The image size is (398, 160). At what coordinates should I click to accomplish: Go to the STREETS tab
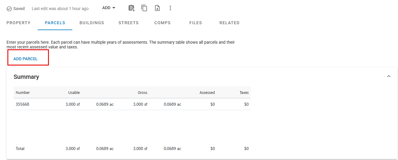coord(129,23)
